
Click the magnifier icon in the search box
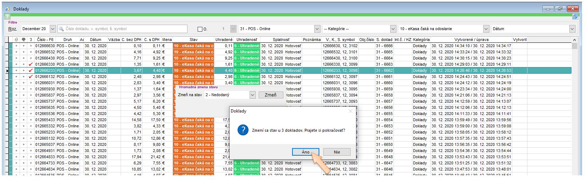(x=61, y=29)
